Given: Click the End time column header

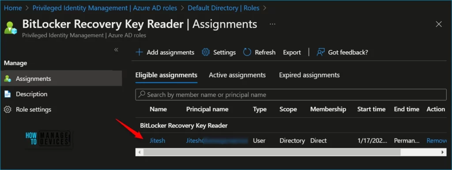Looking at the screenshot, I should 407,109.
